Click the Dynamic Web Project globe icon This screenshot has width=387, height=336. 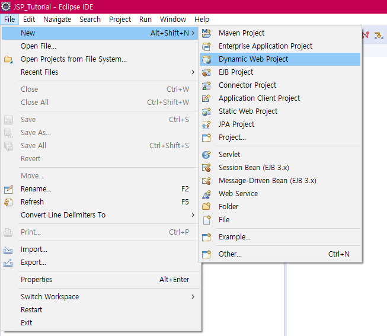tap(206, 59)
